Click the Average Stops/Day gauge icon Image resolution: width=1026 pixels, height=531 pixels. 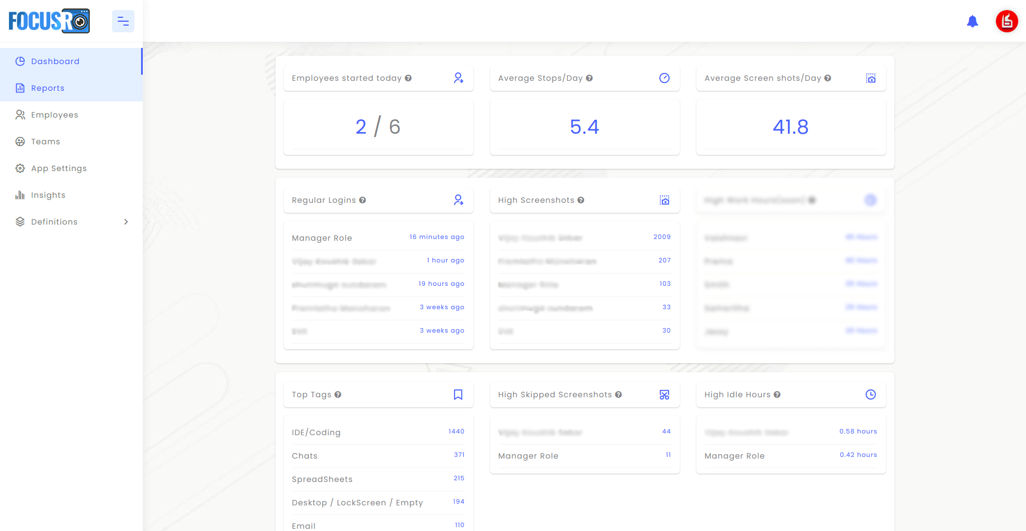(664, 78)
